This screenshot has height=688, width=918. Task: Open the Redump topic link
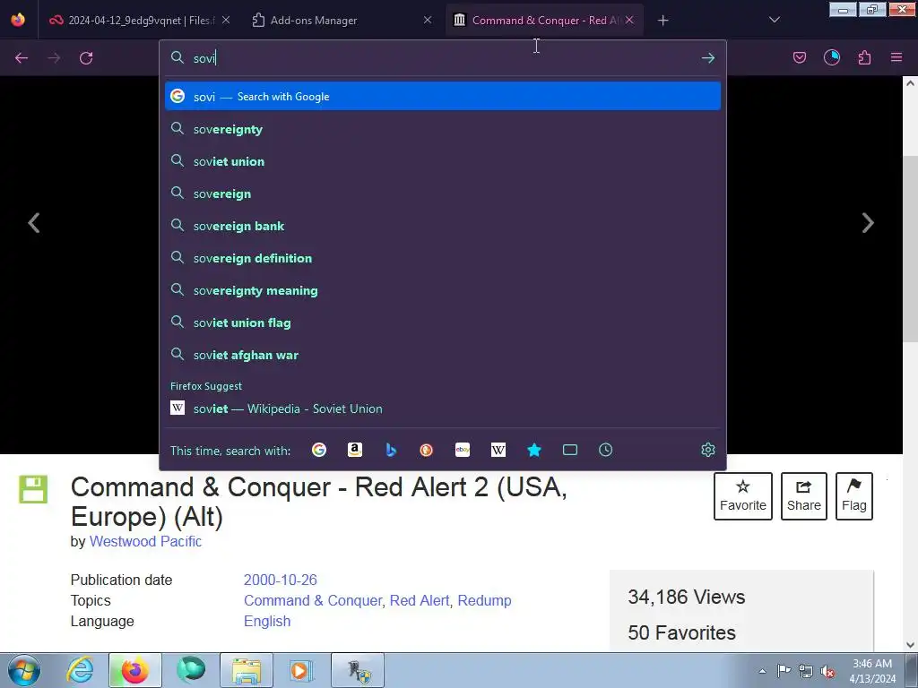coord(484,600)
